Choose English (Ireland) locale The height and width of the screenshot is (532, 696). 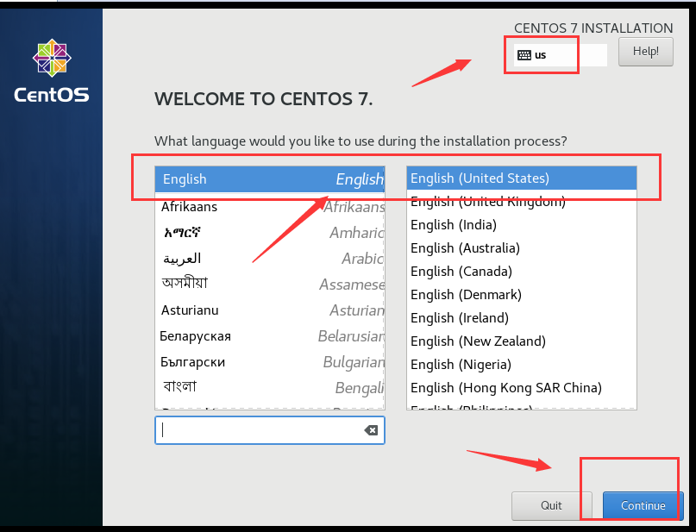(x=522, y=317)
